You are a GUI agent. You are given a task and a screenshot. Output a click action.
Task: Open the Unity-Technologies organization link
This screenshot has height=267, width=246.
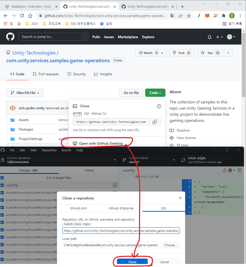[x=34, y=53]
